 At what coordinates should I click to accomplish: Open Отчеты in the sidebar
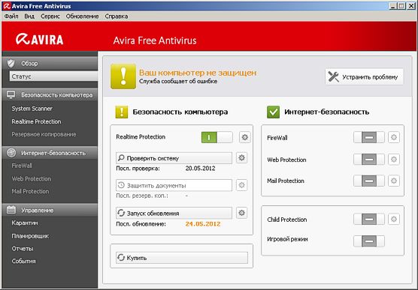coord(23,249)
